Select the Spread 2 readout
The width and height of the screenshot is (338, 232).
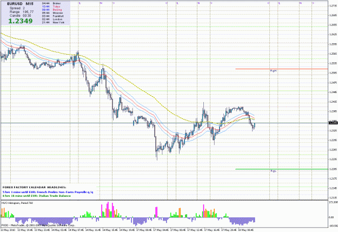17,8
